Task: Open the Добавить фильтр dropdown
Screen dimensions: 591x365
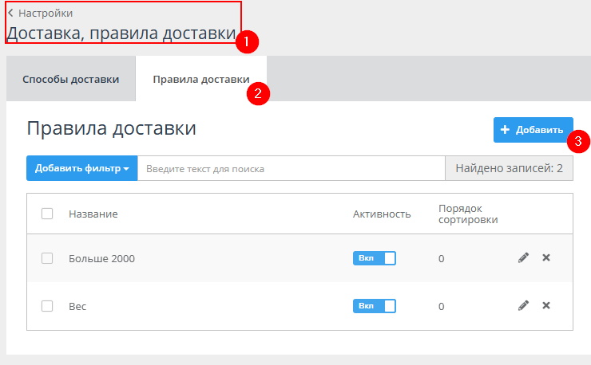Action: [x=82, y=168]
